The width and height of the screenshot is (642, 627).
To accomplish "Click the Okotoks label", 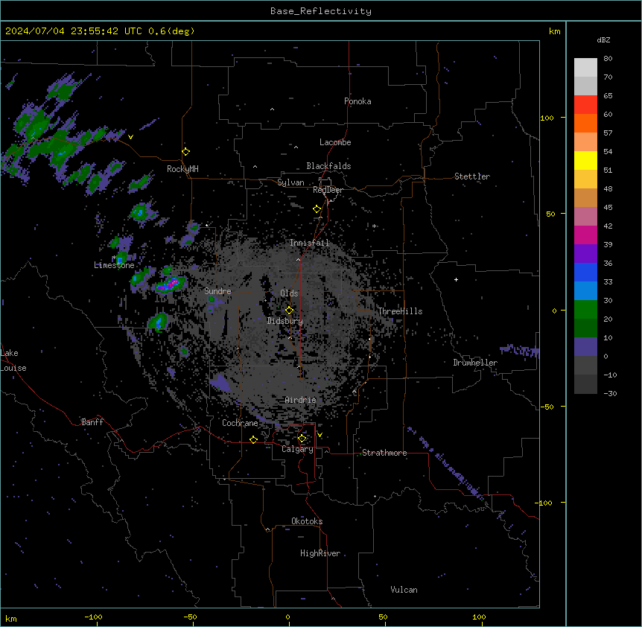I will [307, 521].
